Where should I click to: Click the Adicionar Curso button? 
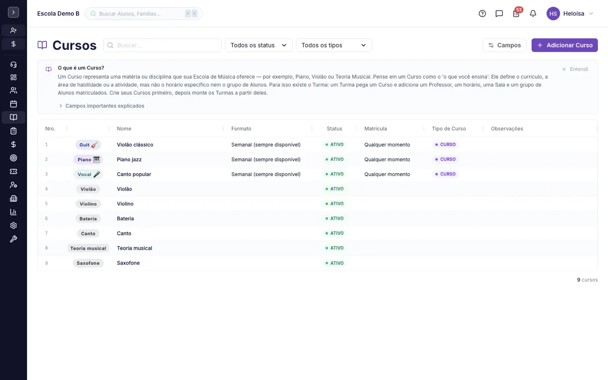click(x=565, y=45)
